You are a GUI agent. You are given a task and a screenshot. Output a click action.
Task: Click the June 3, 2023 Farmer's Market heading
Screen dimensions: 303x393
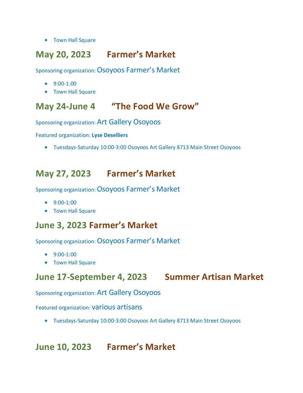96,225
